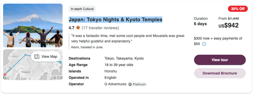Click the Mount Fuji tour photo

(33, 25)
